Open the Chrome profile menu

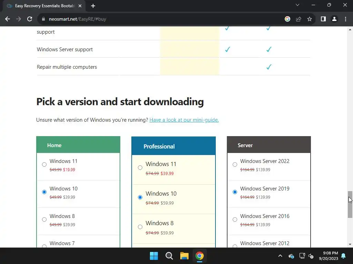pyautogui.click(x=334, y=19)
